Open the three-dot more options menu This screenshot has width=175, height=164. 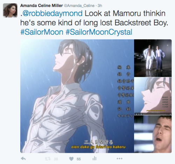click(120, 158)
